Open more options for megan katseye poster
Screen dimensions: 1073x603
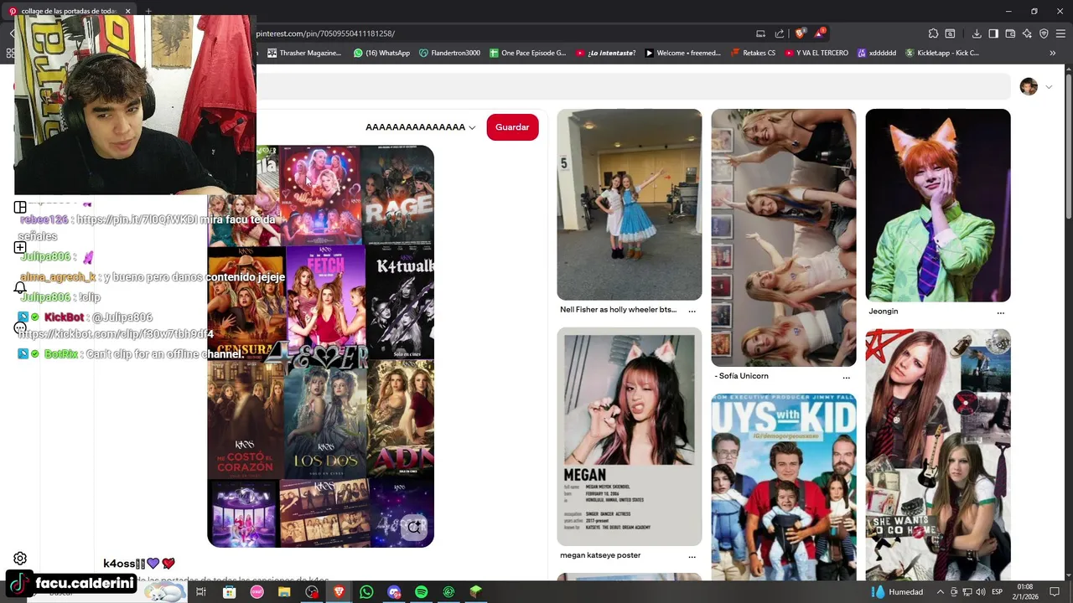[x=692, y=556]
